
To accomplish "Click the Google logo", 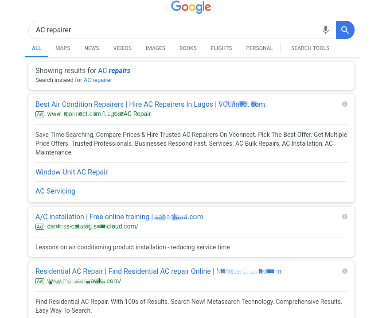I will 191,7.
